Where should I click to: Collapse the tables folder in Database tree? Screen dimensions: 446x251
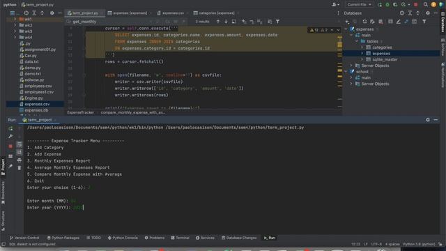click(357, 41)
